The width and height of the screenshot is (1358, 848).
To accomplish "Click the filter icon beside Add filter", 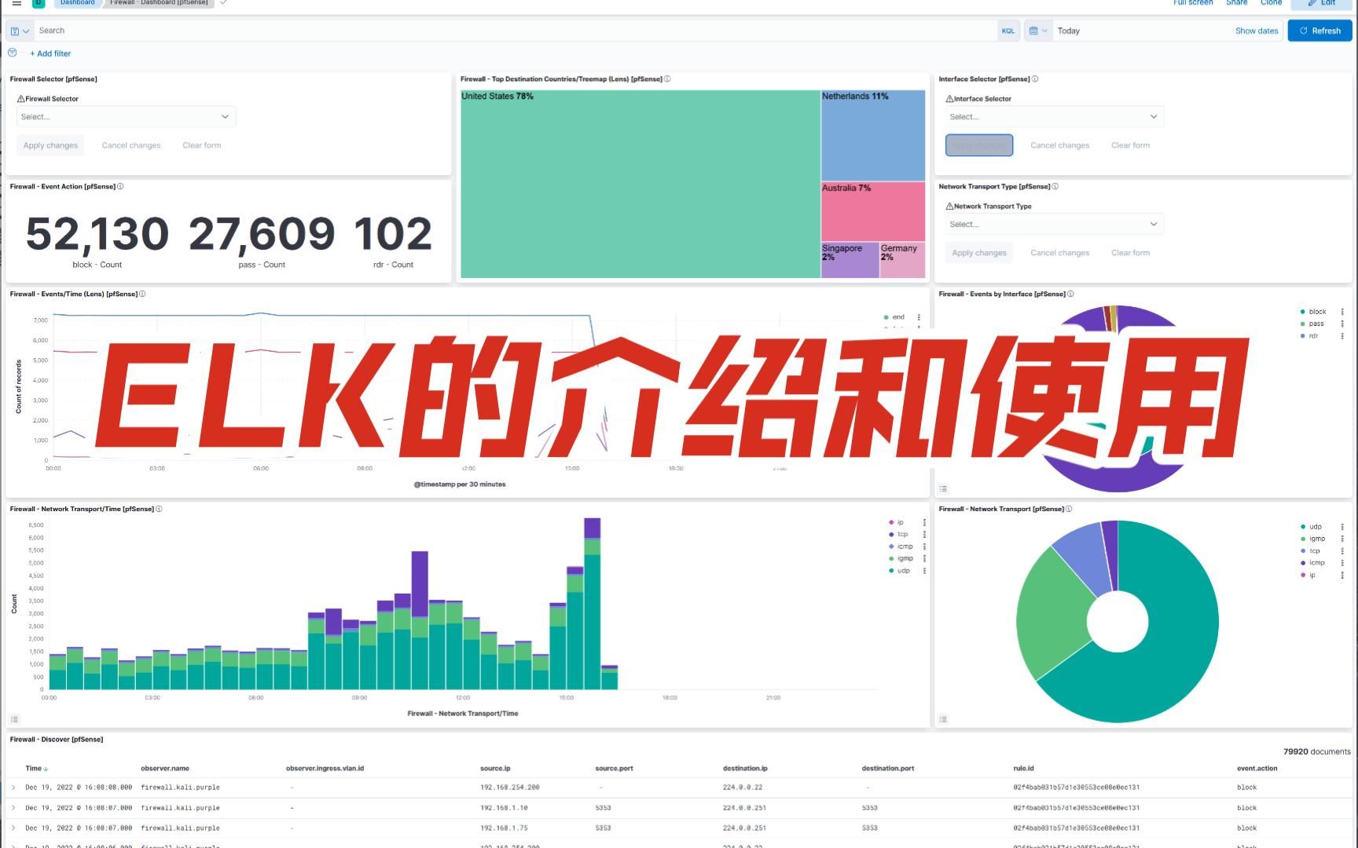I will tap(11, 52).
